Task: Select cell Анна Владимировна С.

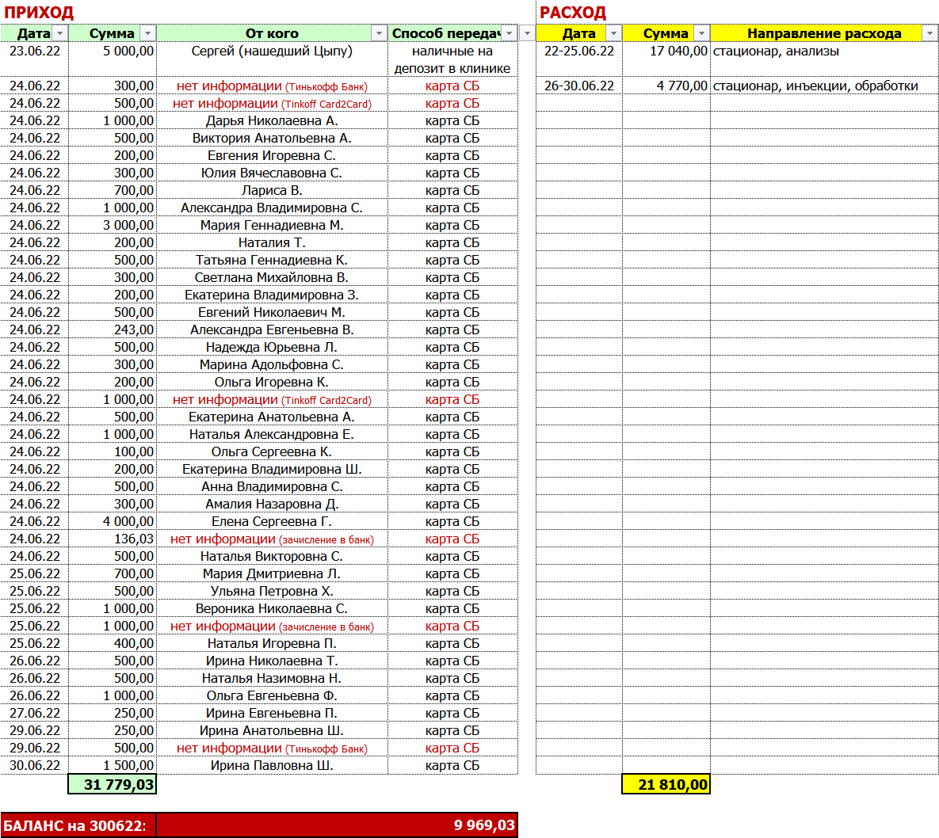Action: tap(272, 486)
